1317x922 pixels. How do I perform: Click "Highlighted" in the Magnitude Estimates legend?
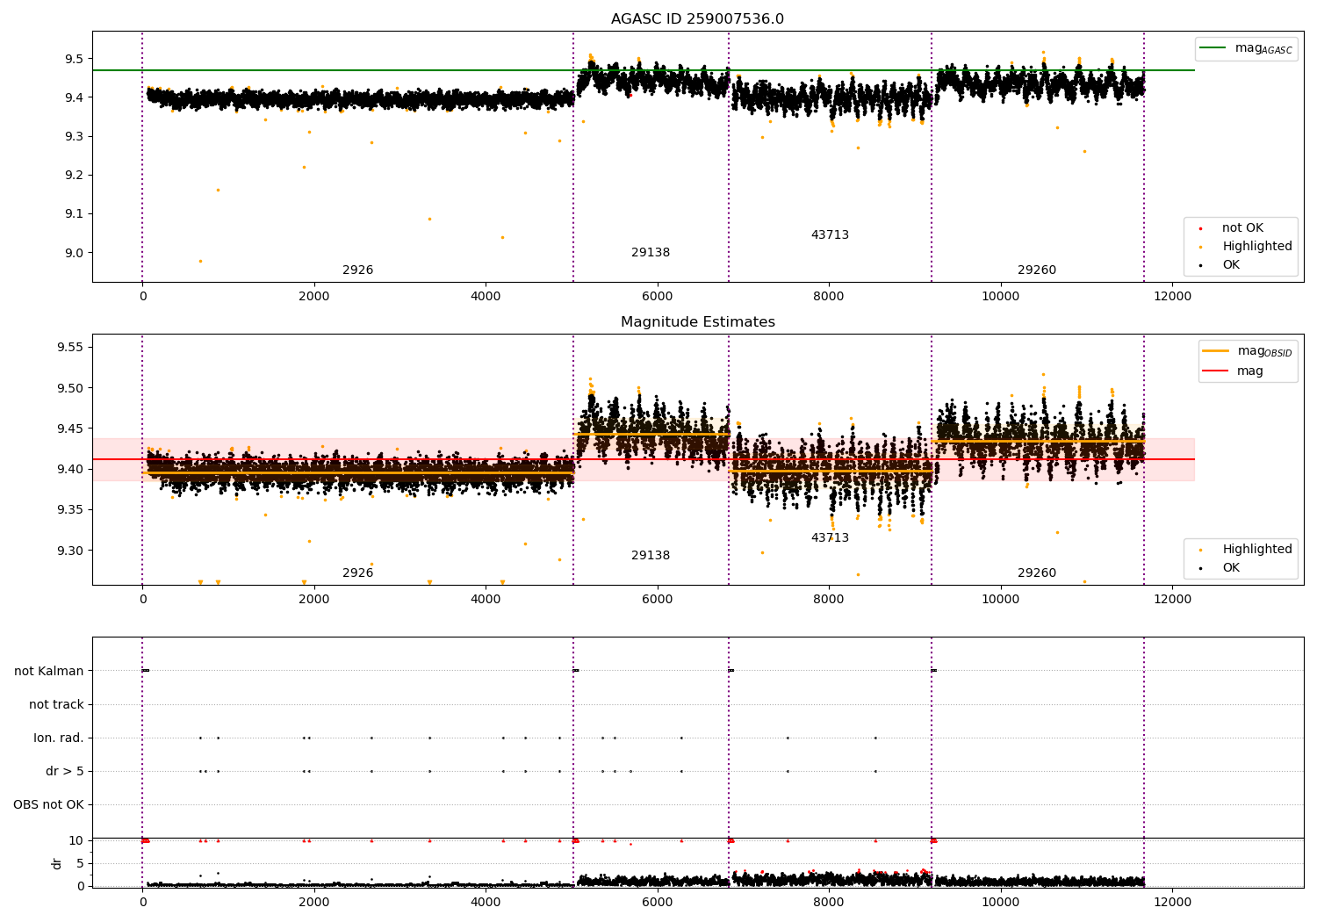tap(1257, 550)
